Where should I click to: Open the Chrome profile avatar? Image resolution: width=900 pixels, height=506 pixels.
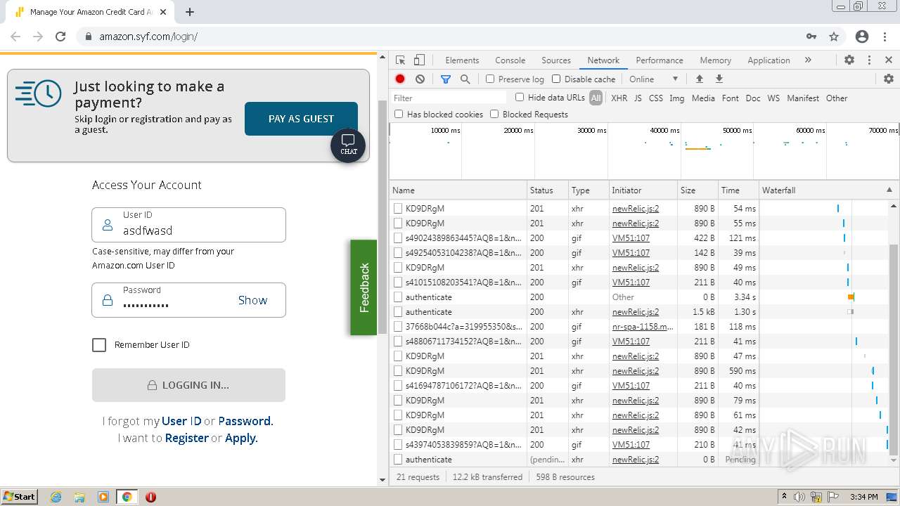click(x=862, y=37)
